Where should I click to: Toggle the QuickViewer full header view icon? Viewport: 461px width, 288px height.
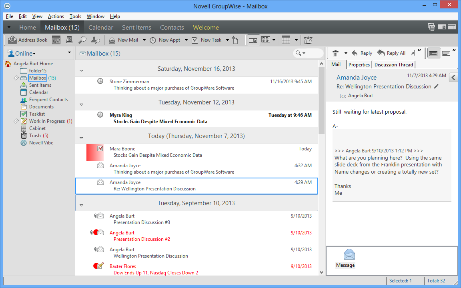[433, 53]
